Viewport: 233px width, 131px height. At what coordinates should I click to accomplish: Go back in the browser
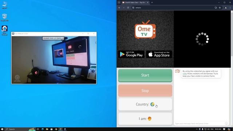(119, 8)
